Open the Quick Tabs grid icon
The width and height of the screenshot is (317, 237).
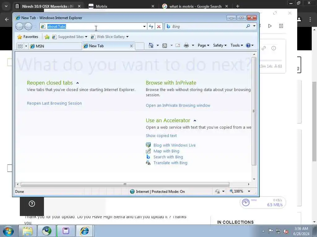20,46
